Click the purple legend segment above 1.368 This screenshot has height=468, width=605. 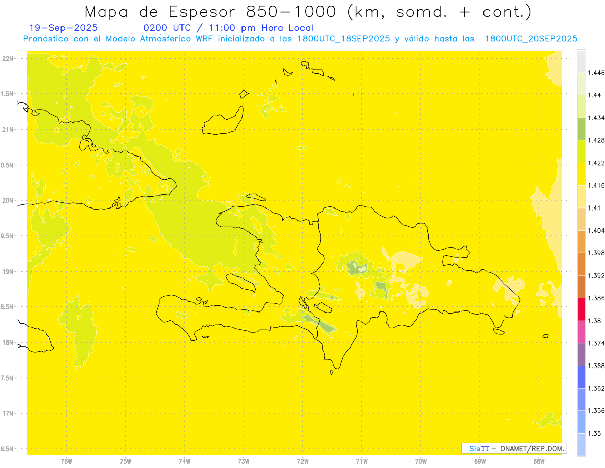pos(581,354)
